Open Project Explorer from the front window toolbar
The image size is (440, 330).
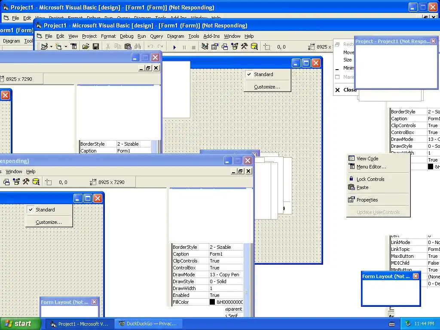[205, 46]
